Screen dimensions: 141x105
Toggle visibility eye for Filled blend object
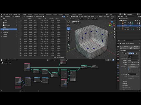(x=138, y=29)
